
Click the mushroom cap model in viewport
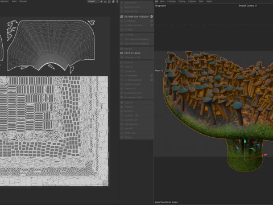(218, 95)
